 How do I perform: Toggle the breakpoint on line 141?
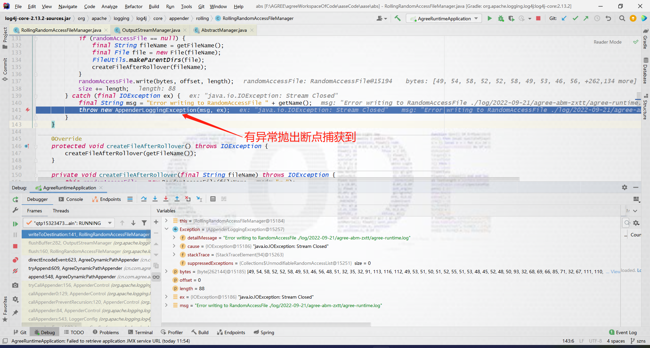[x=28, y=110]
